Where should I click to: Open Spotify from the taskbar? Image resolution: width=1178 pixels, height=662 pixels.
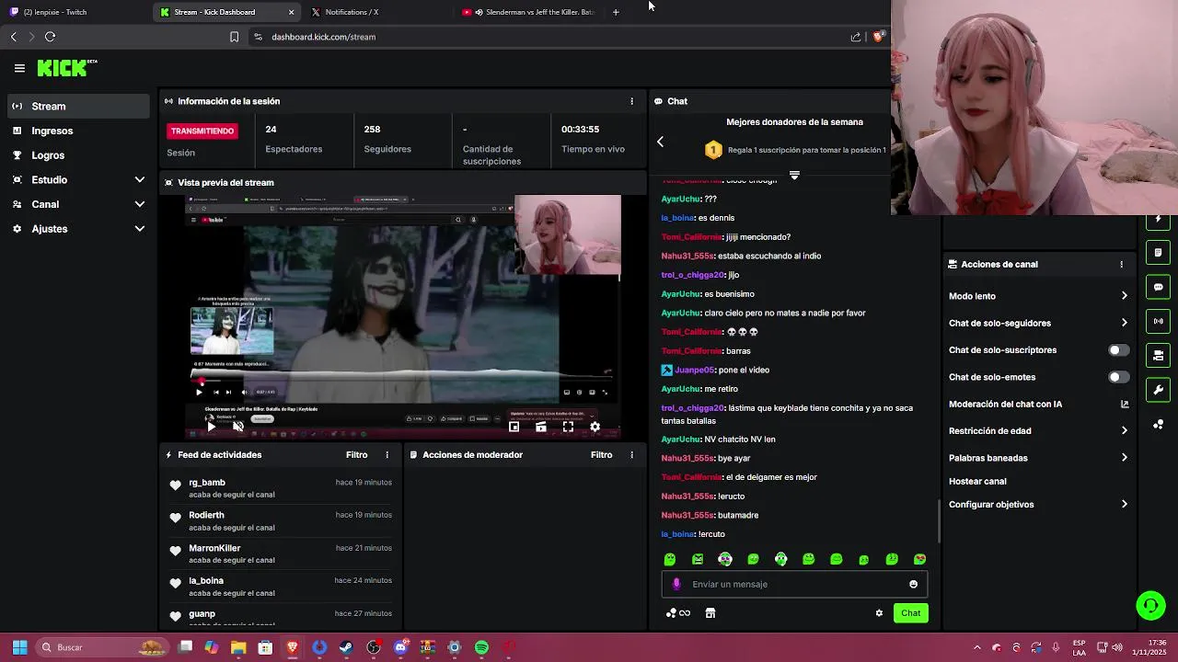(481, 647)
